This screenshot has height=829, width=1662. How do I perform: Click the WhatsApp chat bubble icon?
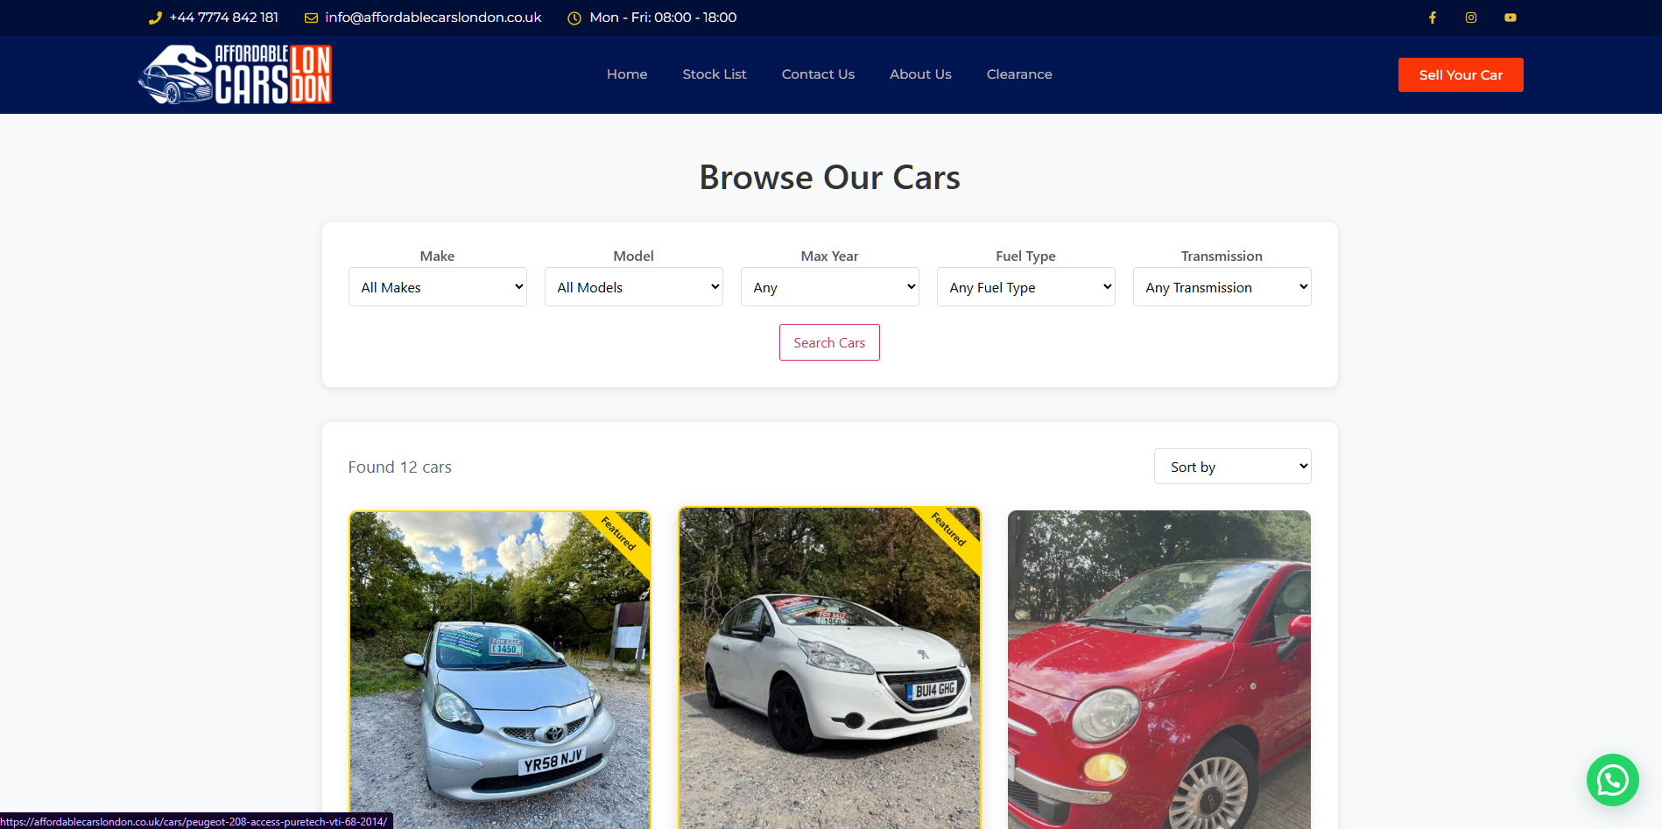1612,780
